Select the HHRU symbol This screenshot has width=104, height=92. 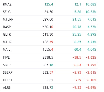(x=7, y=80)
